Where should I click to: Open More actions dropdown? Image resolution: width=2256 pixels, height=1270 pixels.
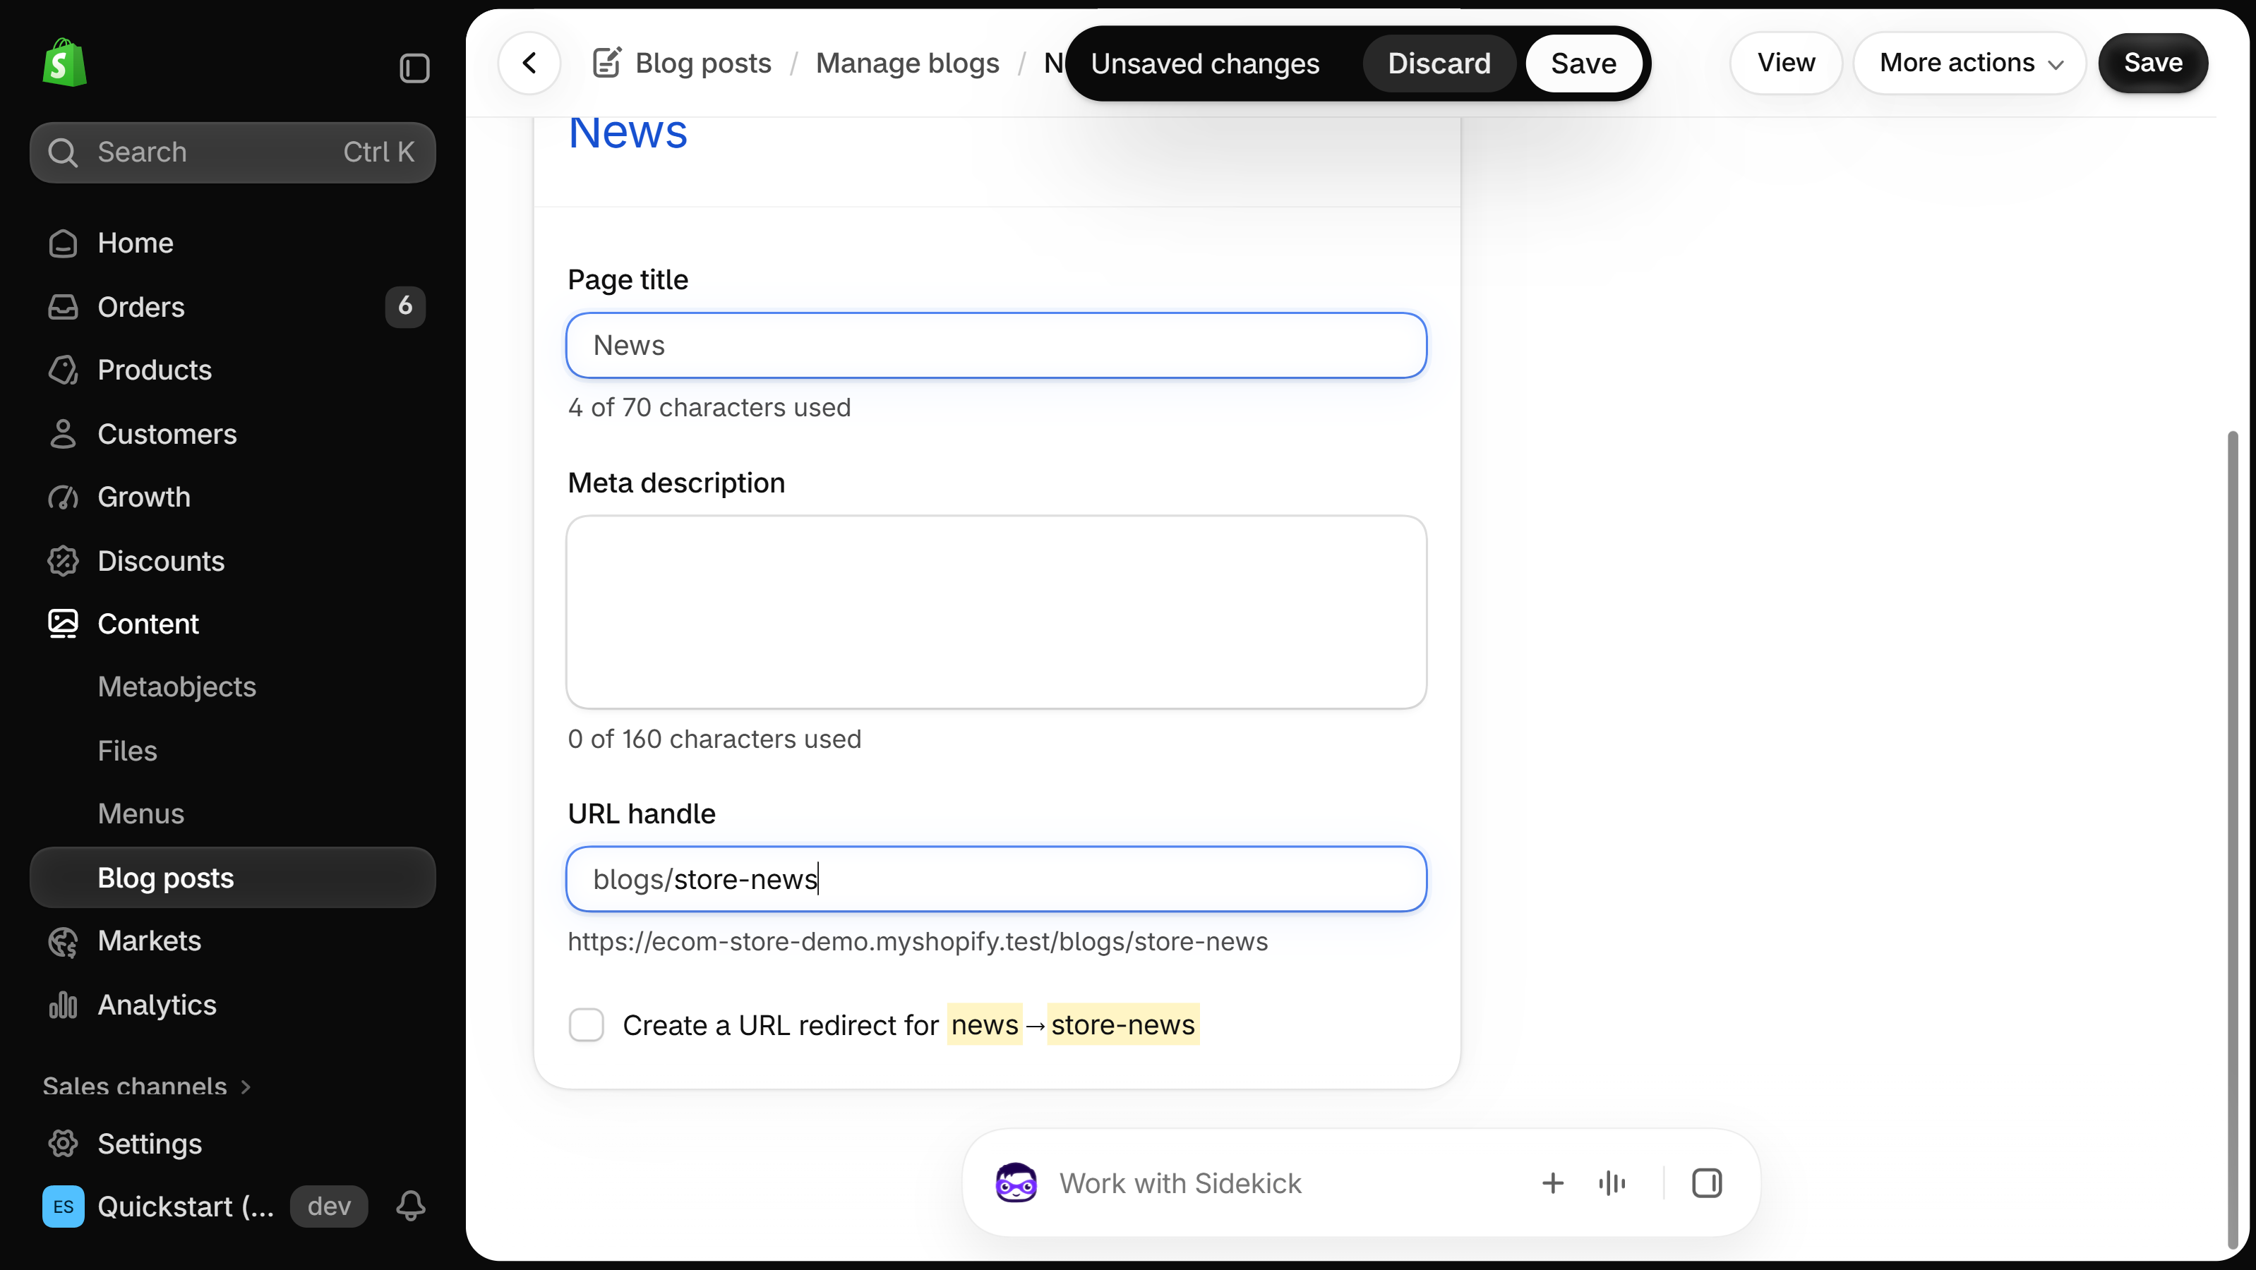click(x=1969, y=63)
